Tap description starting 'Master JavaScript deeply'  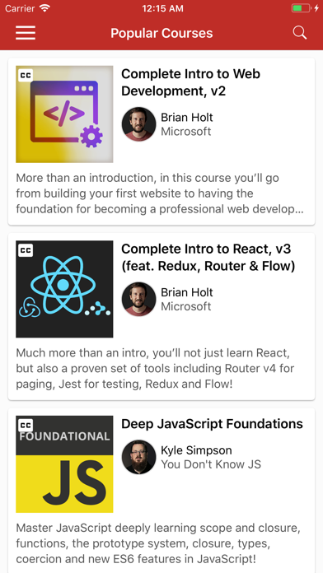tap(158, 543)
